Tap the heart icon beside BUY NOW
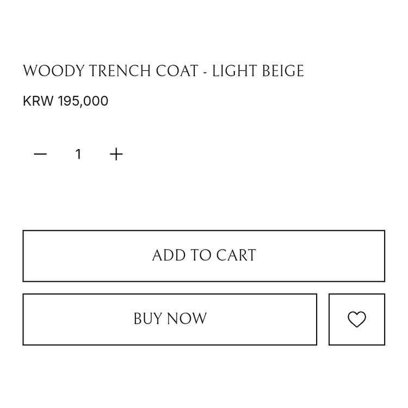This screenshot has height=408, width=408. click(357, 319)
